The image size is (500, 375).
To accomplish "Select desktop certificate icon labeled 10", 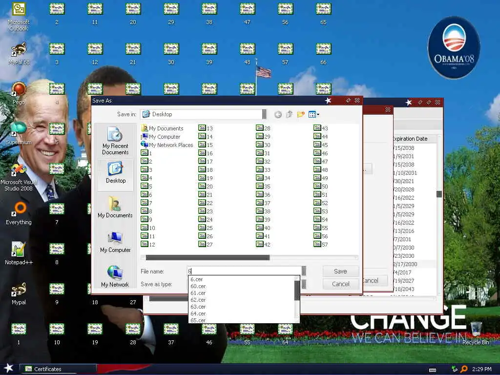I will (57, 334).
